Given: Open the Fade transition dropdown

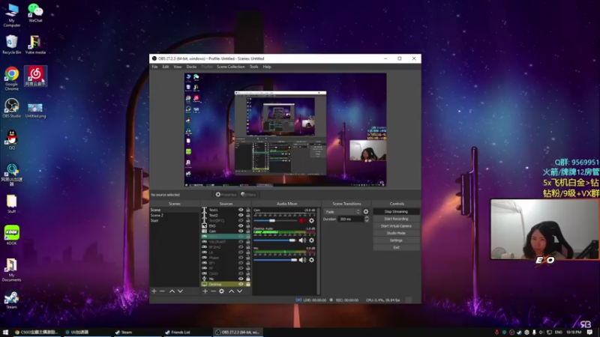Looking at the screenshot, I should (x=343, y=212).
